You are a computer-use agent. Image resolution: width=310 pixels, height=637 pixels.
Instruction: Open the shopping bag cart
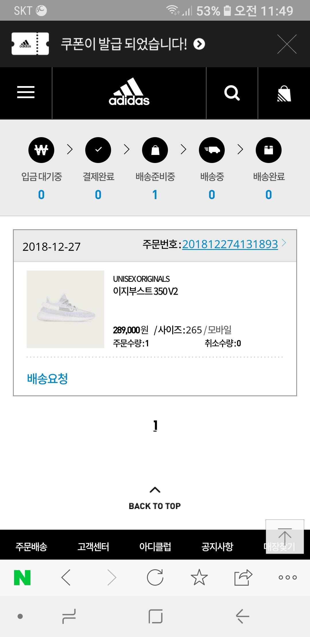click(x=284, y=94)
